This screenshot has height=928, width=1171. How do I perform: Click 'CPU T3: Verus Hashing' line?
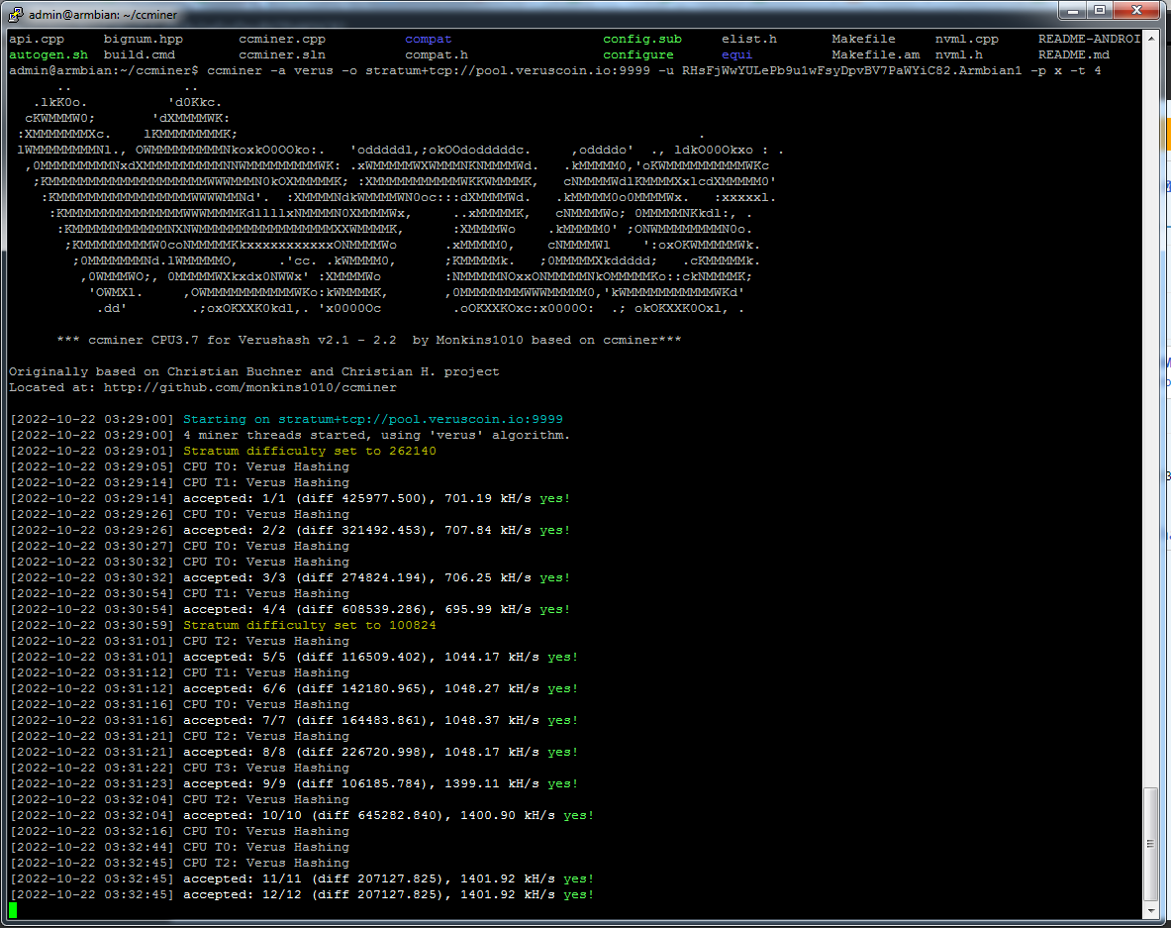click(x=266, y=768)
